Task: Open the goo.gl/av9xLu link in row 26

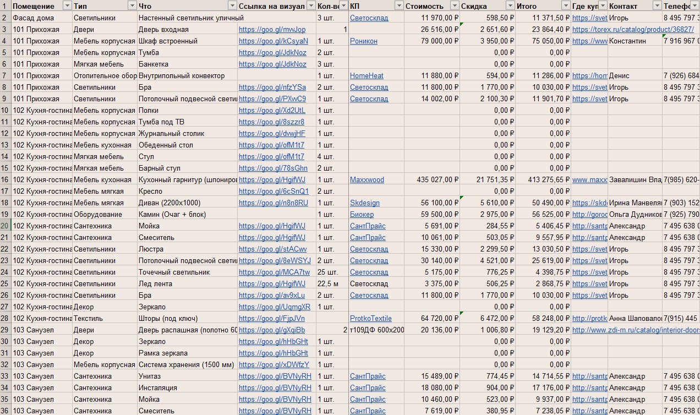Action: [272, 295]
